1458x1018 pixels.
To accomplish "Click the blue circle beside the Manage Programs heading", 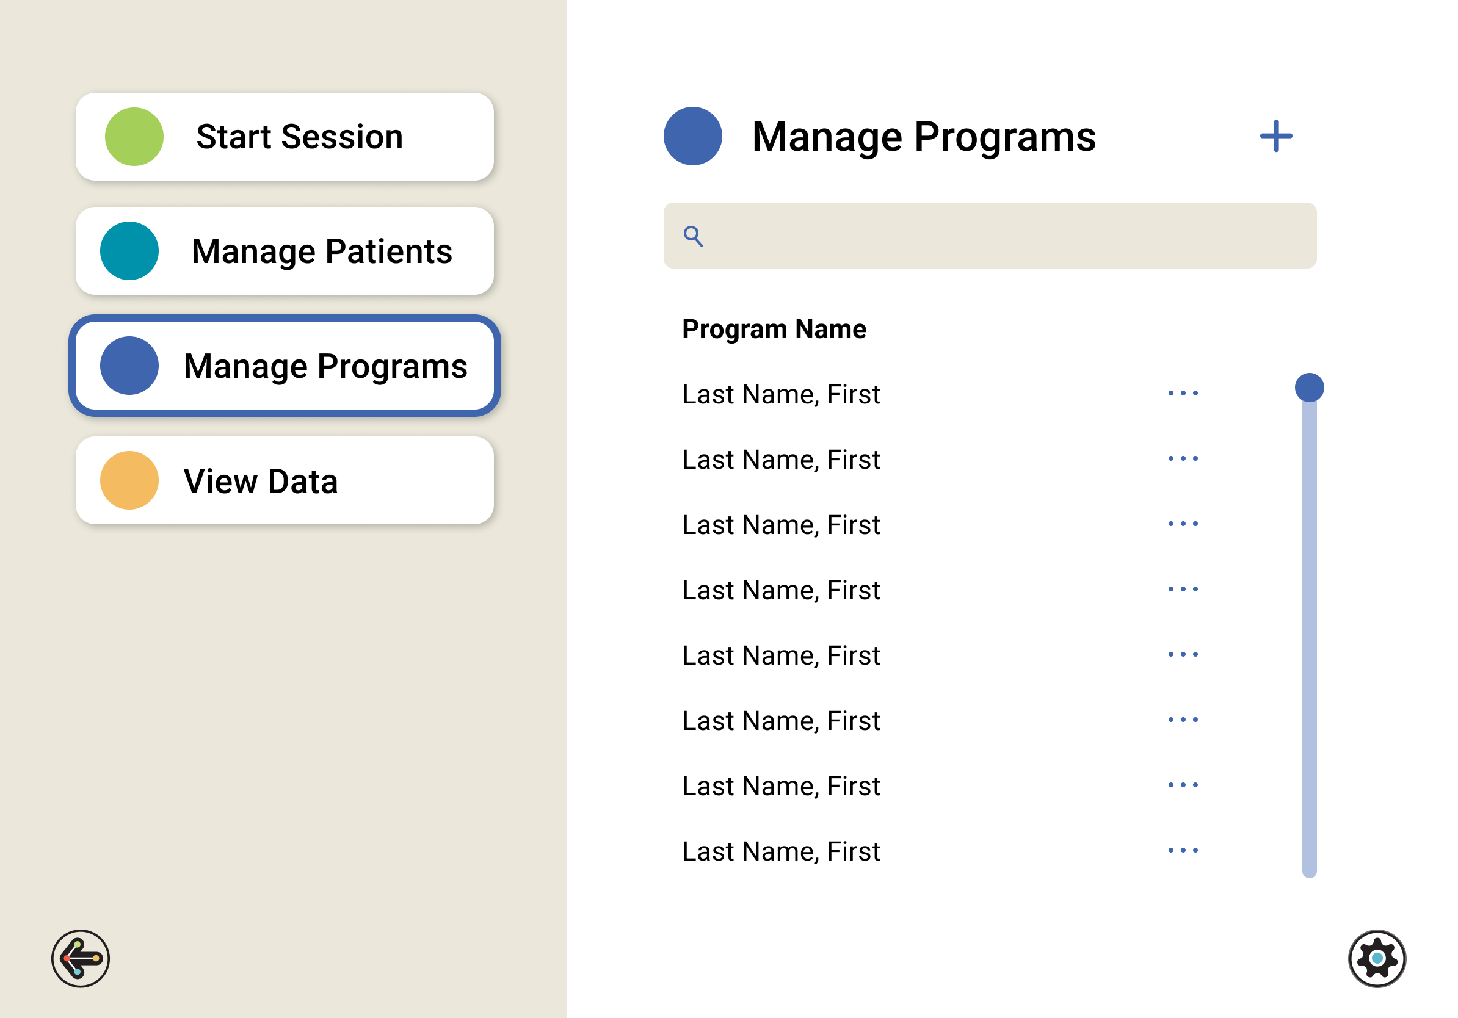I will click(692, 136).
